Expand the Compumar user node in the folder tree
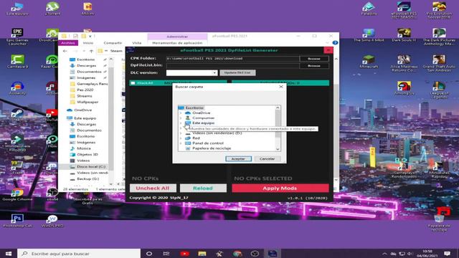The image size is (459, 258). click(x=181, y=118)
